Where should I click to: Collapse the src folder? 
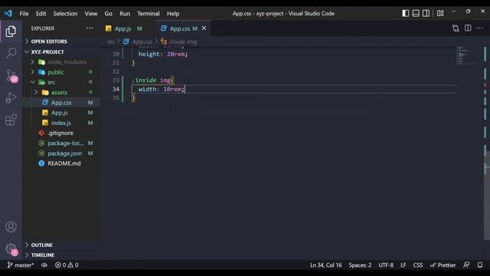pos(32,82)
